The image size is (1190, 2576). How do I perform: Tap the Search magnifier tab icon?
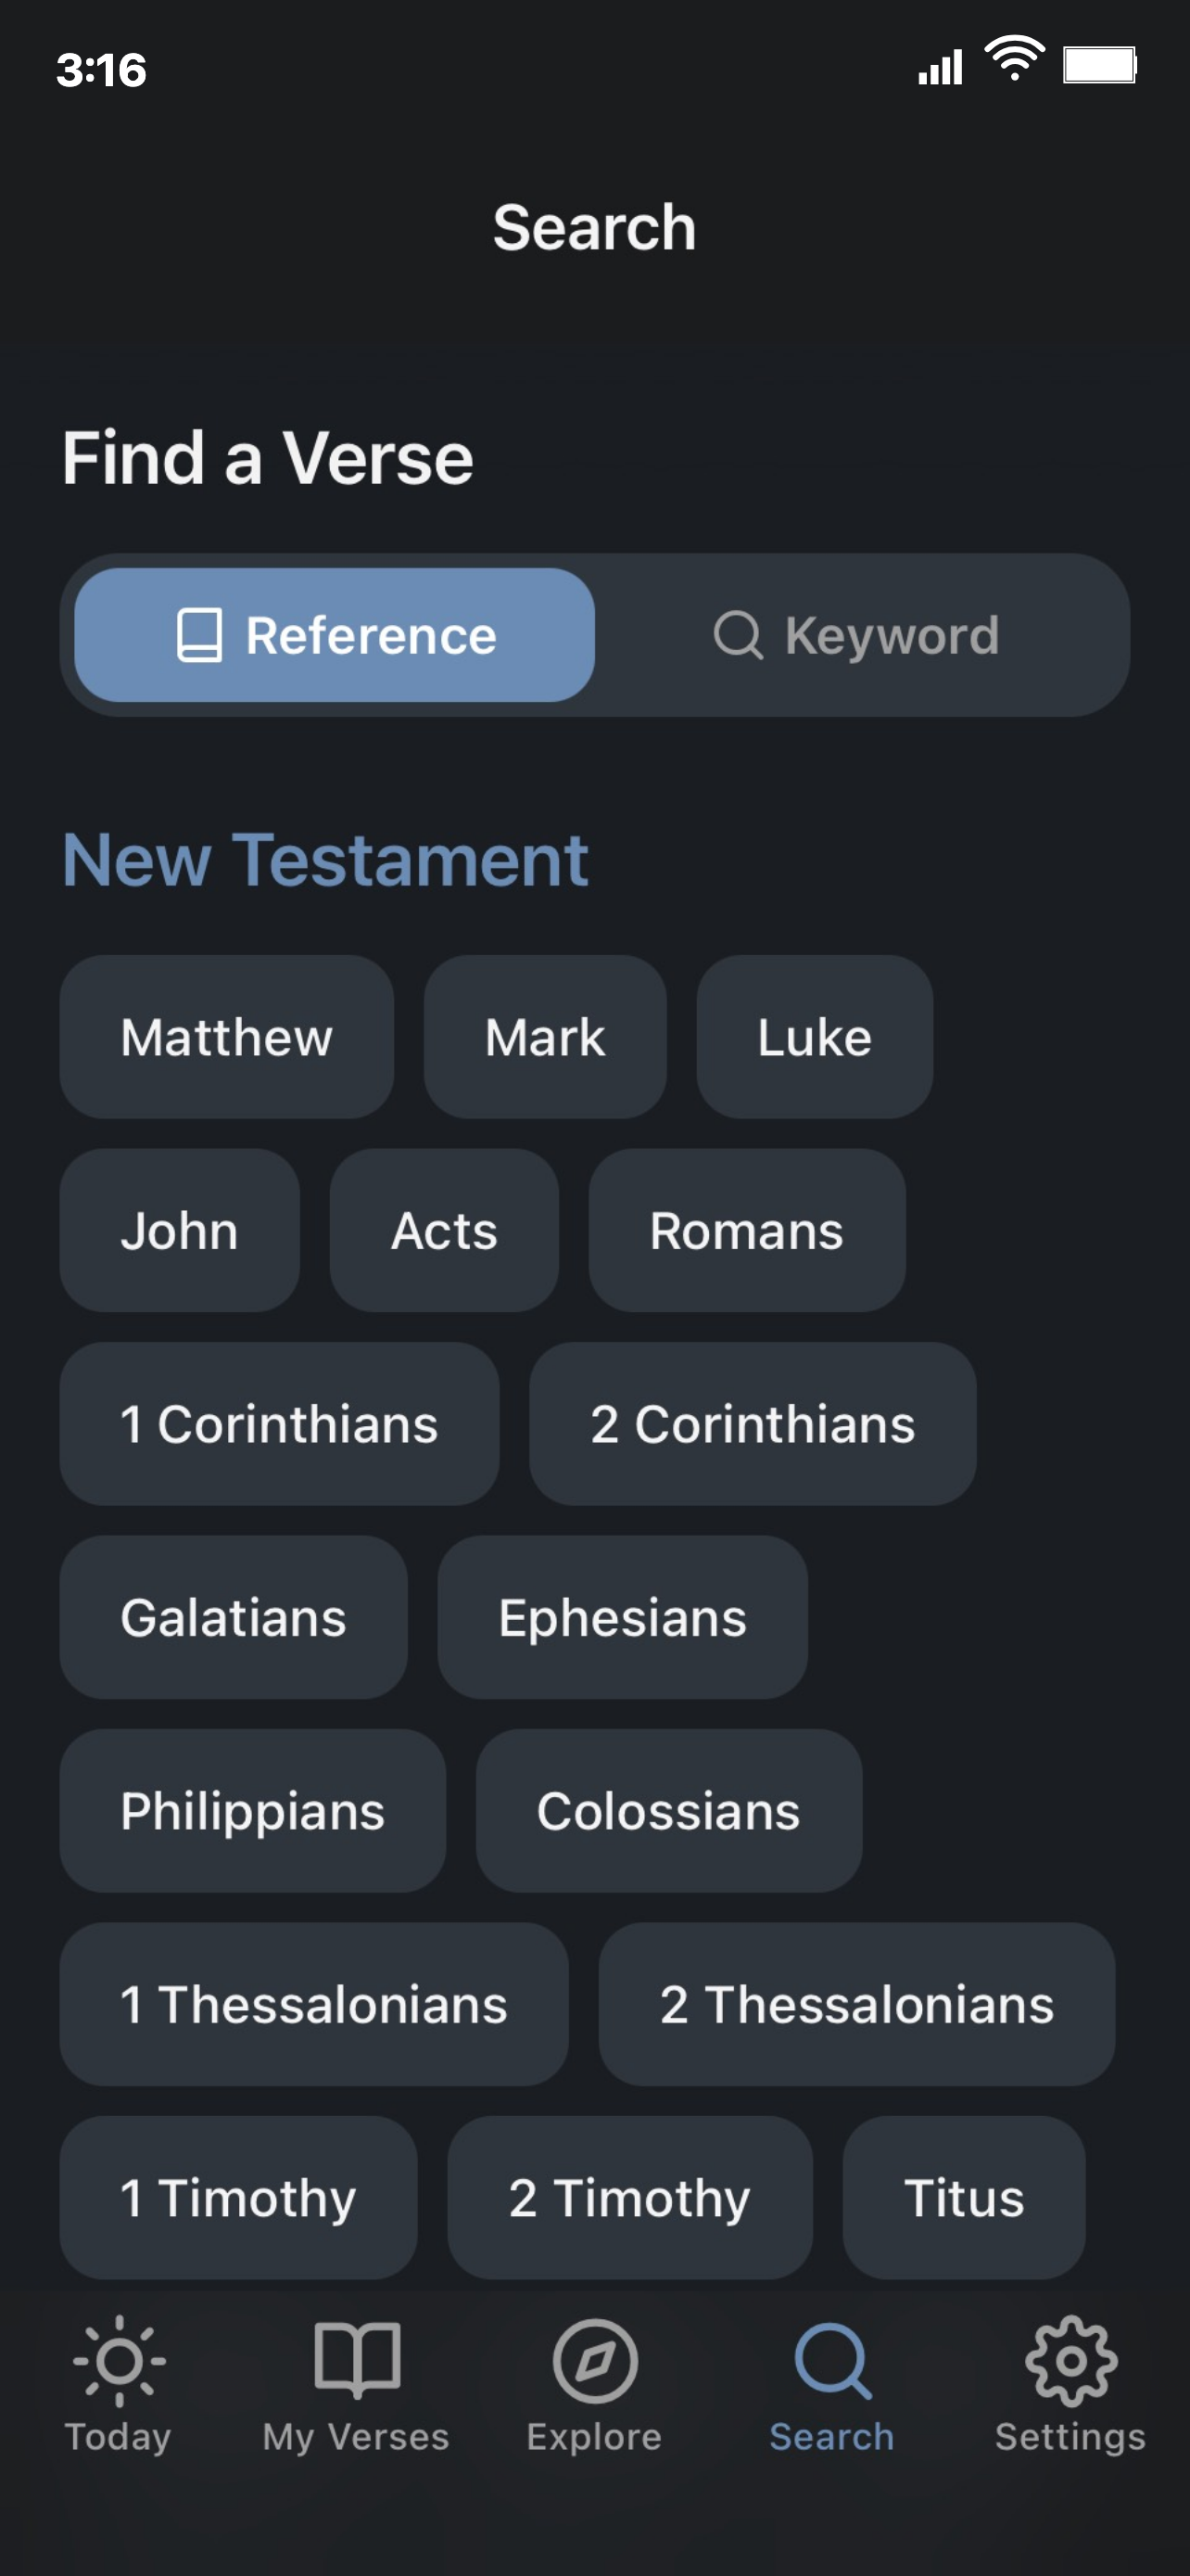(x=832, y=2360)
